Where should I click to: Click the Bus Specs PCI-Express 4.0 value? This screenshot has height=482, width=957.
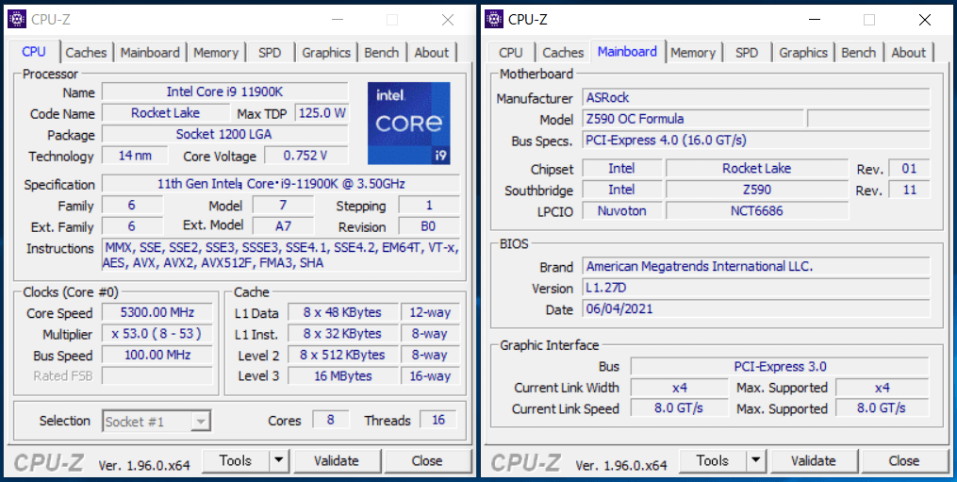pos(756,140)
